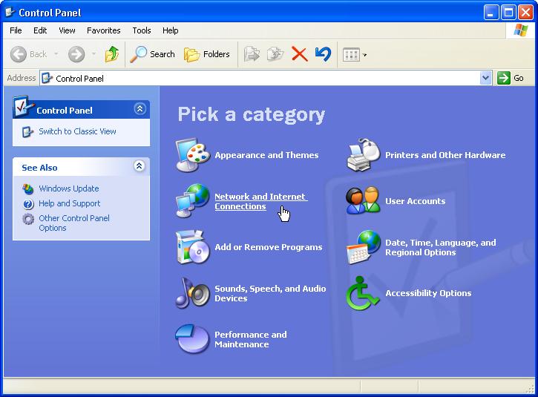Click the Other Control Panel Options gear icon
This screenshot has height=397, width=538.
point(28,219)
